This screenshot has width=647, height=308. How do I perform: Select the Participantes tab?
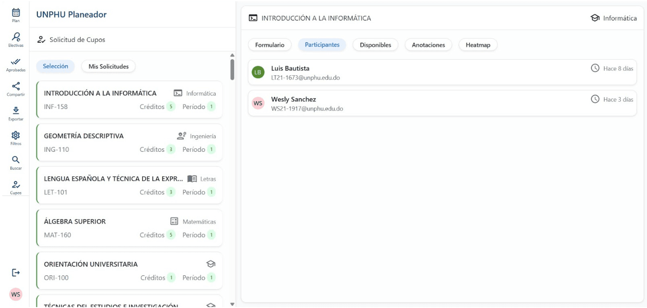pos(322,45)
